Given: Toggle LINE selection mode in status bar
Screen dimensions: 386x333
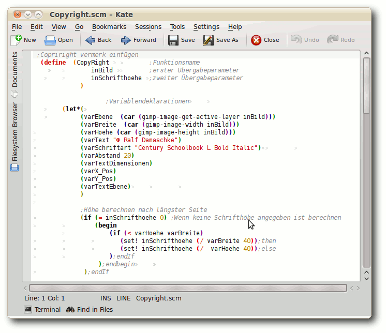Looking at the screenshot, I should point(123,298).
